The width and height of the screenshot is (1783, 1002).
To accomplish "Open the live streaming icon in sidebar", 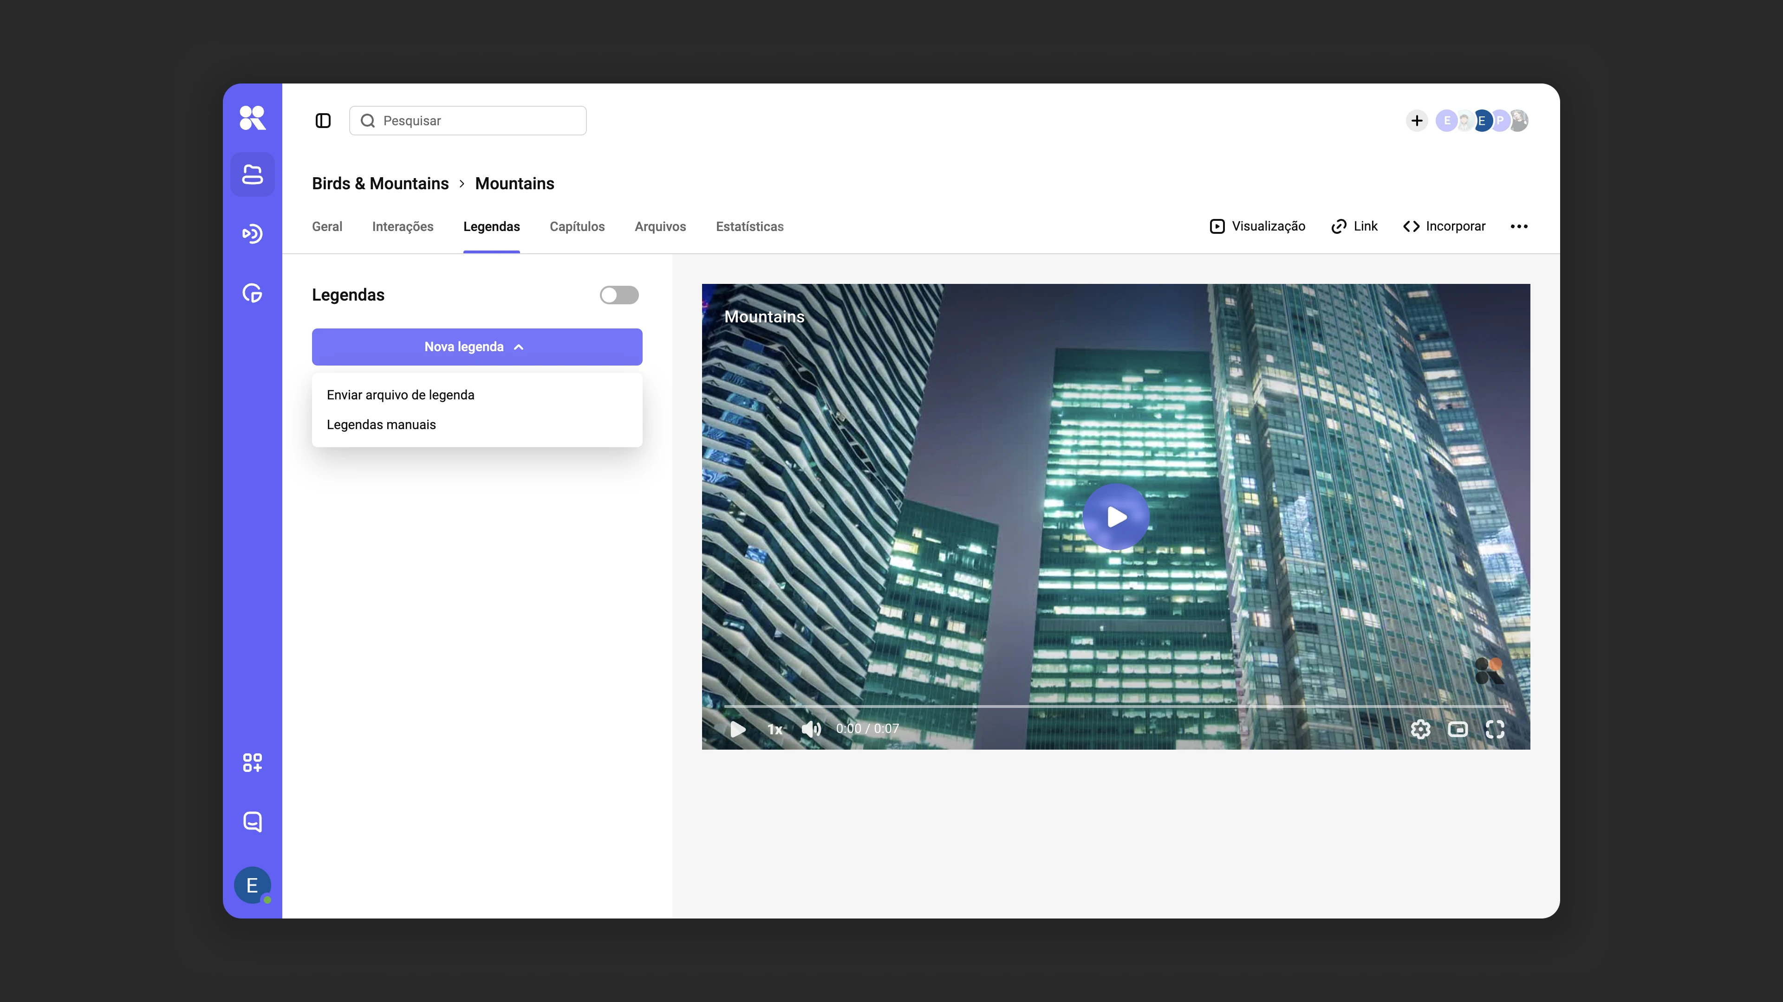I will 252,234.
